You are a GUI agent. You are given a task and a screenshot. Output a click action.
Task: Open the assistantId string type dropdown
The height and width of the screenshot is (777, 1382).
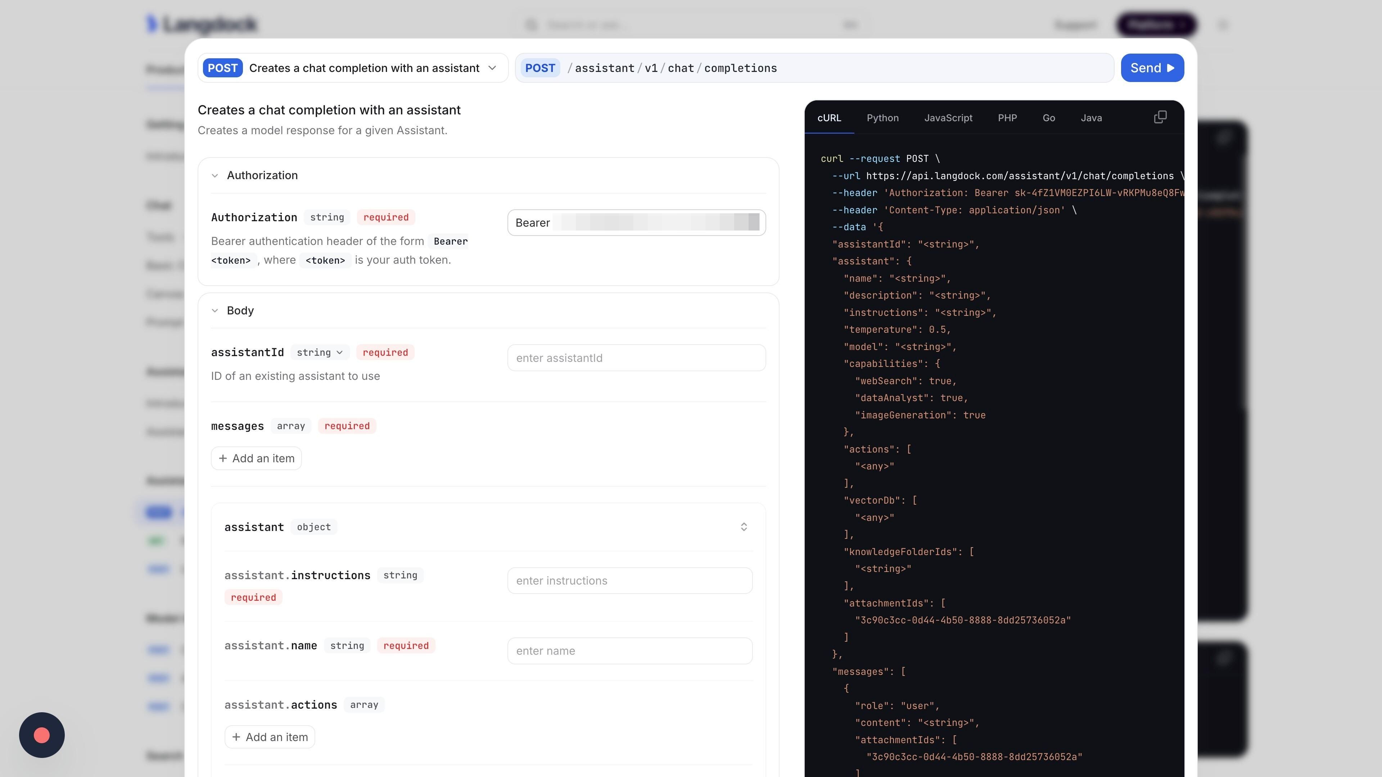tap(320, 352)
